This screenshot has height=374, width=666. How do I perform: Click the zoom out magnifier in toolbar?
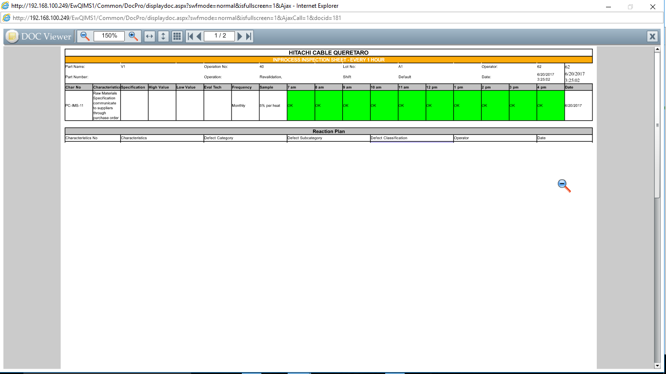click(85, 36)
